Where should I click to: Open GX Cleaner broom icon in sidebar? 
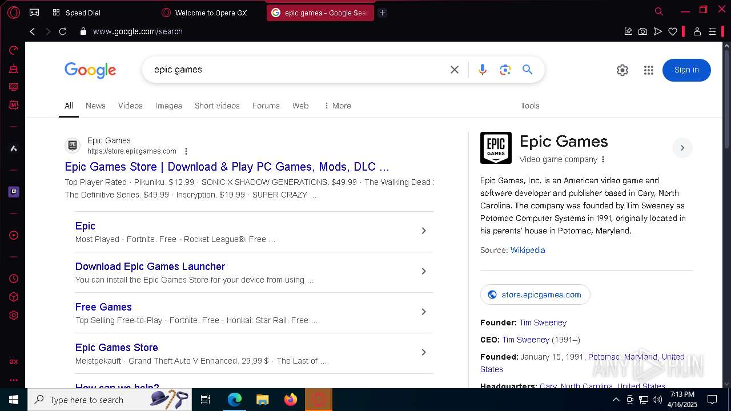pos(14,68)
